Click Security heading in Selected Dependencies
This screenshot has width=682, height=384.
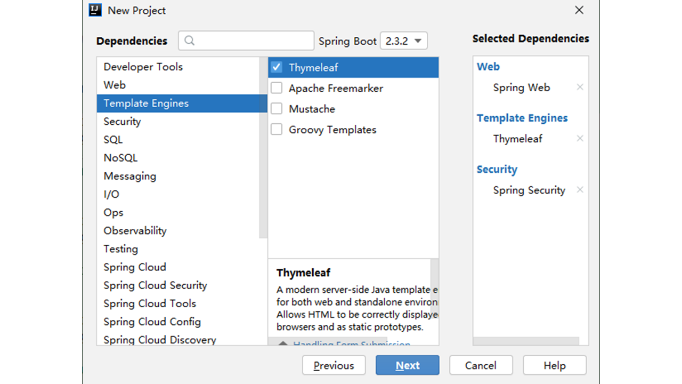pos(497,170)
